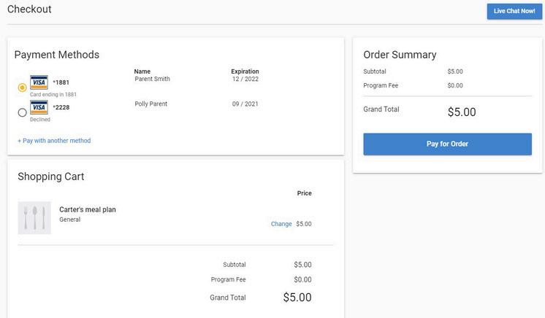Click the Declined status label
This screenshot has height=318, width=545.
(x=40, y=120)
